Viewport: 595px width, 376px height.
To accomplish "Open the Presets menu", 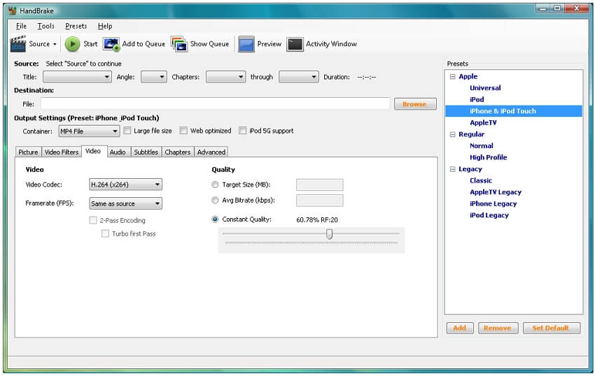I will (x=76, y=26).
